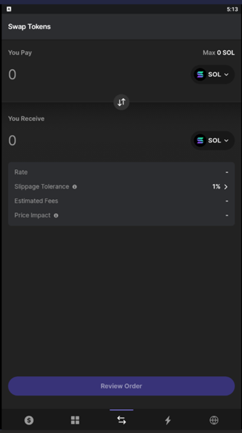Open the You Receive SOL token dropdown
This screenshot has height=433, width=242.
click(213, 141)
